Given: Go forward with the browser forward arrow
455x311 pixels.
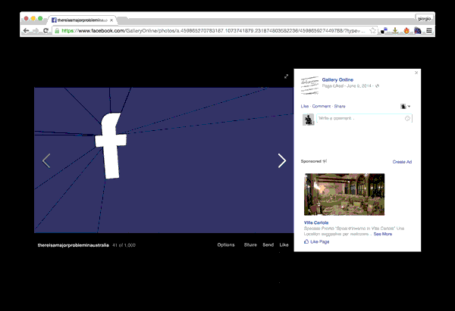Looking at the screenshot, I should [36, 31].
